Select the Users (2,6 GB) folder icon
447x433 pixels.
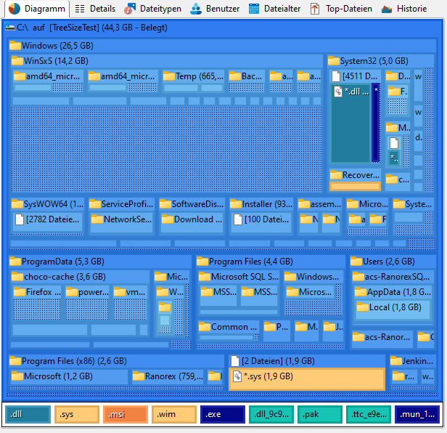[x=356, y=262]
